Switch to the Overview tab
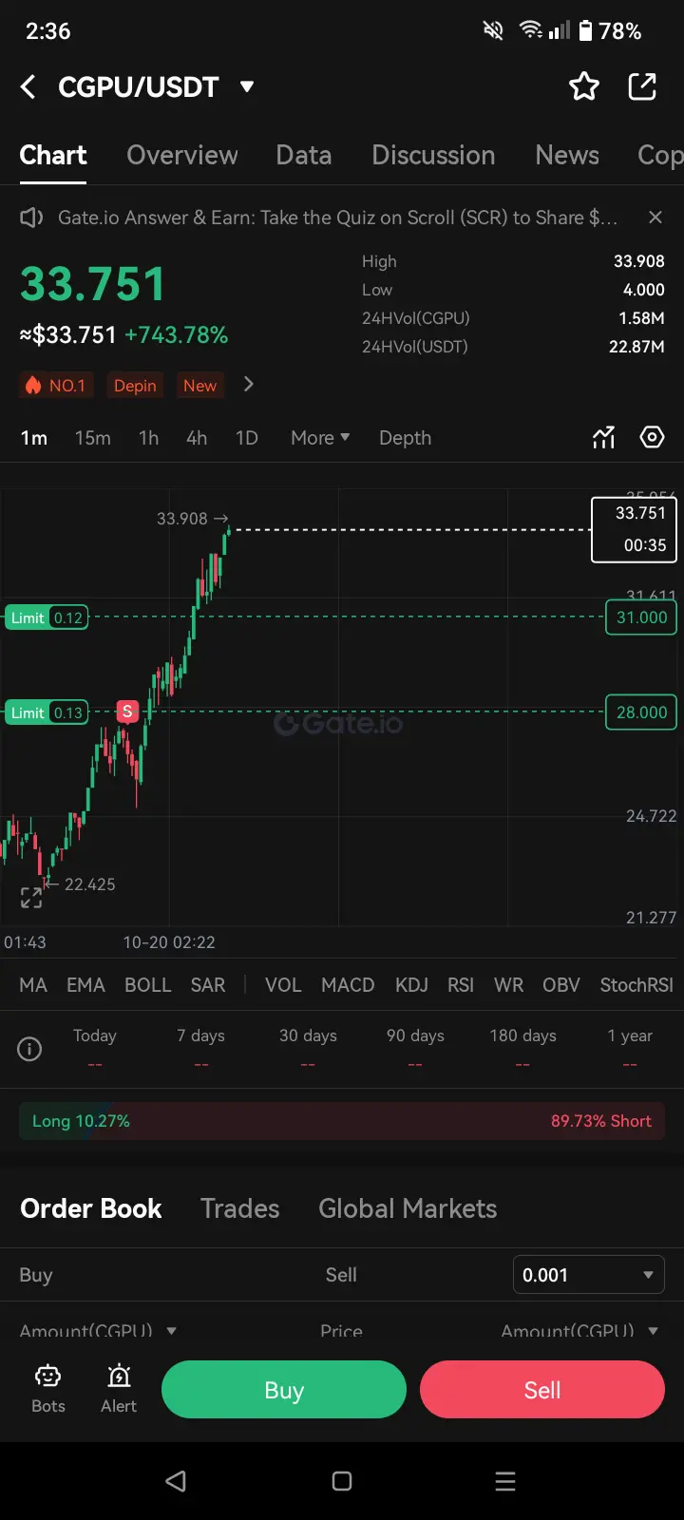This screenshot has height=1520, width=684. (x=182, y=155)
